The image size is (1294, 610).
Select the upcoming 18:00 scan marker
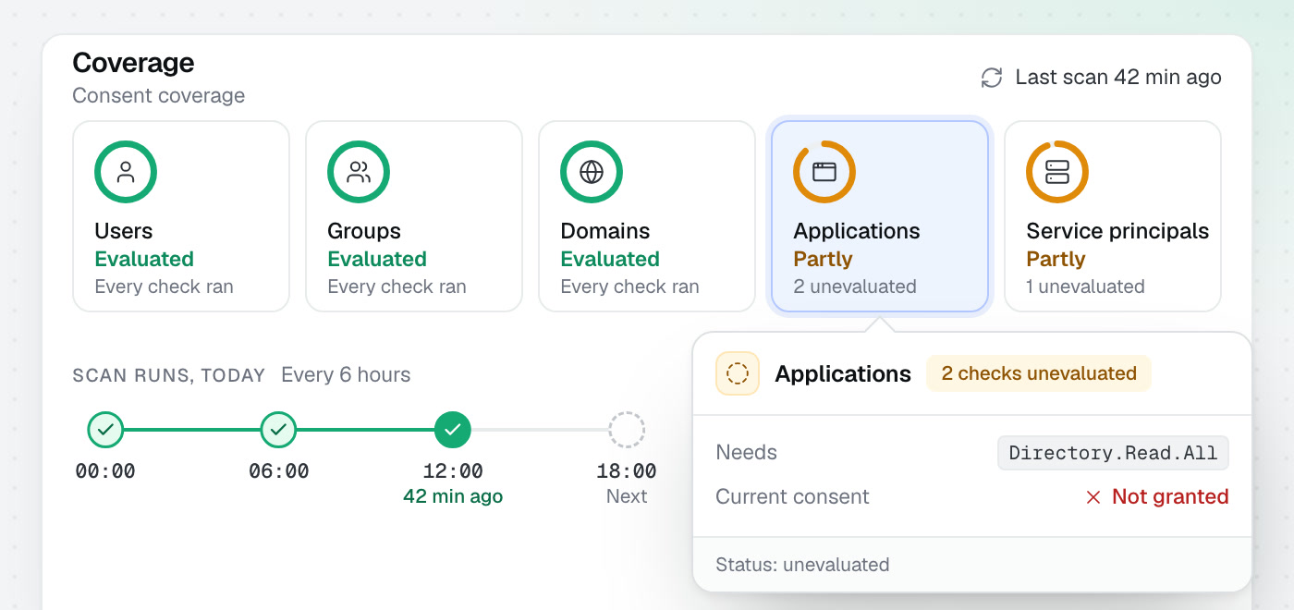pyautogui.click(x=627, y=429)
